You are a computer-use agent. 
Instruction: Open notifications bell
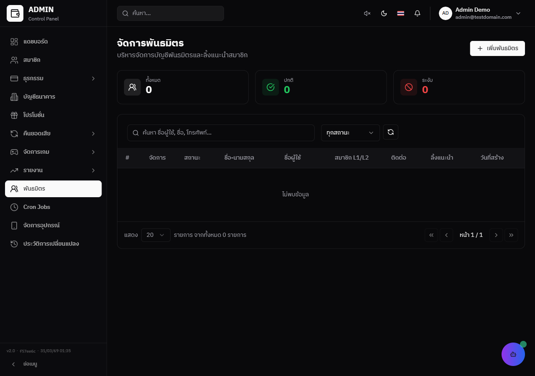[x=417, y=13]
